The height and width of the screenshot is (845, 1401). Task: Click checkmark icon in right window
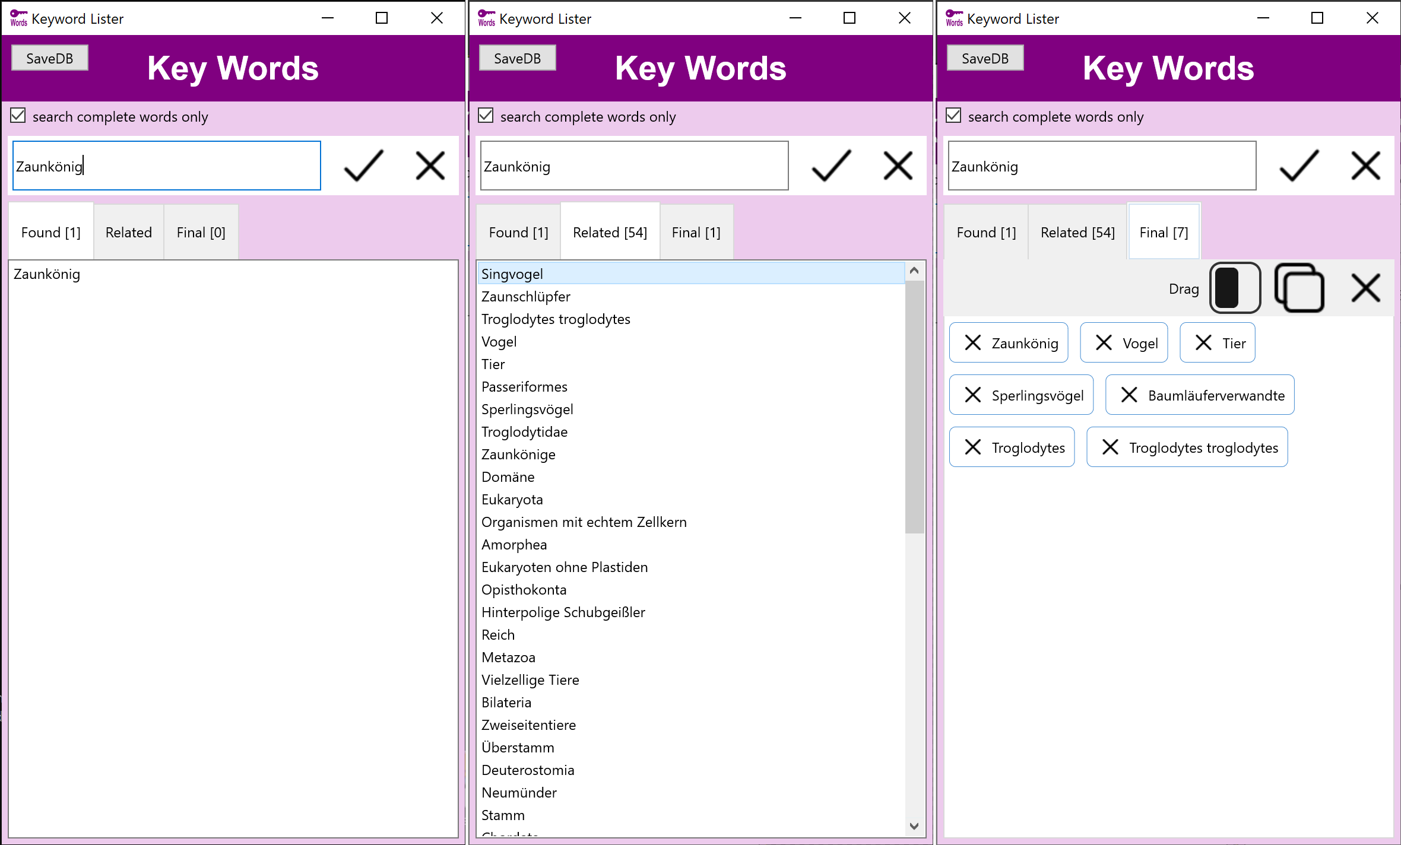1299,166
